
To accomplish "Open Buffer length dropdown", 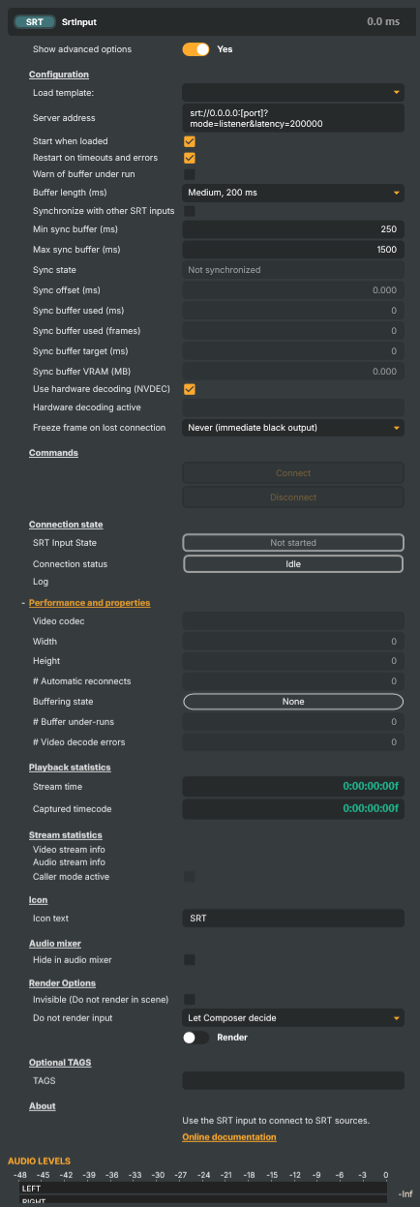I will 293,193.
